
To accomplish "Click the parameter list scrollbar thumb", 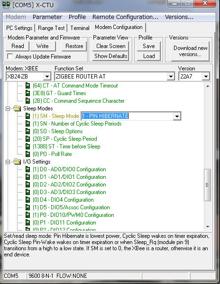I will coord(207,185).
